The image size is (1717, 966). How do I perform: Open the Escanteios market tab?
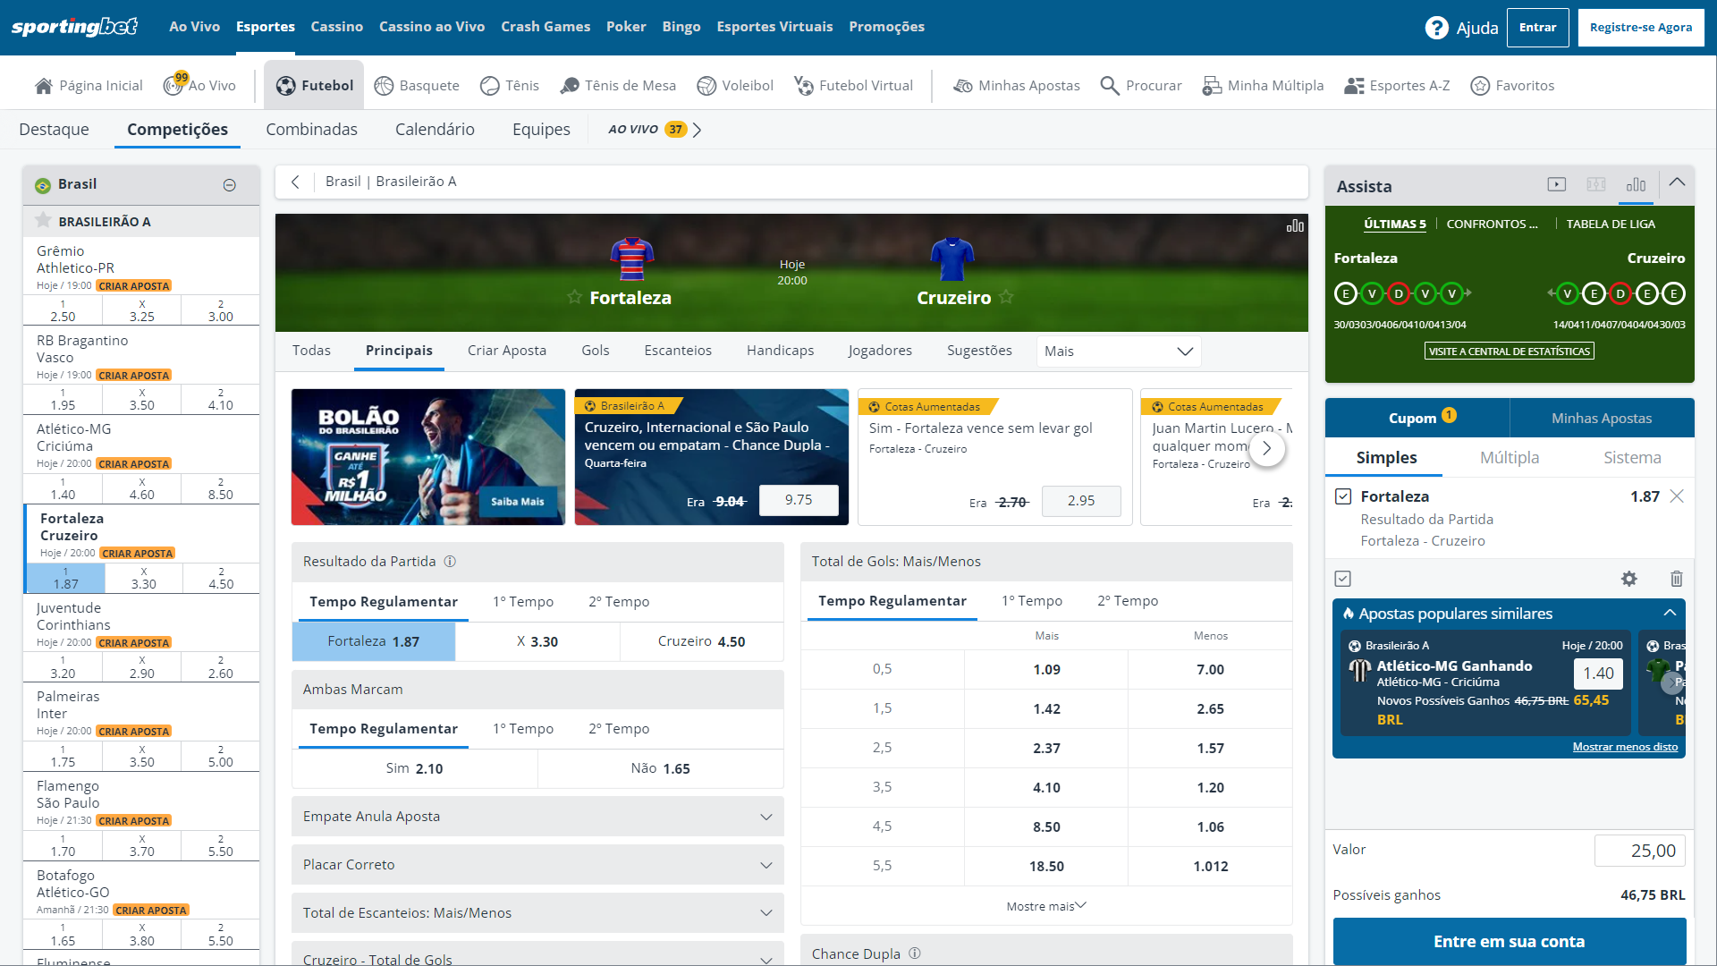[x=678, y=351]
